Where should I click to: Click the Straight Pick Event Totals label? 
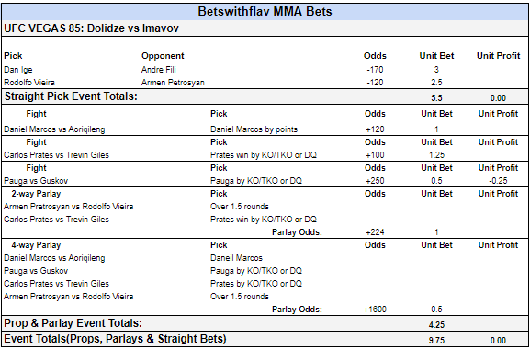click(72, 96)
